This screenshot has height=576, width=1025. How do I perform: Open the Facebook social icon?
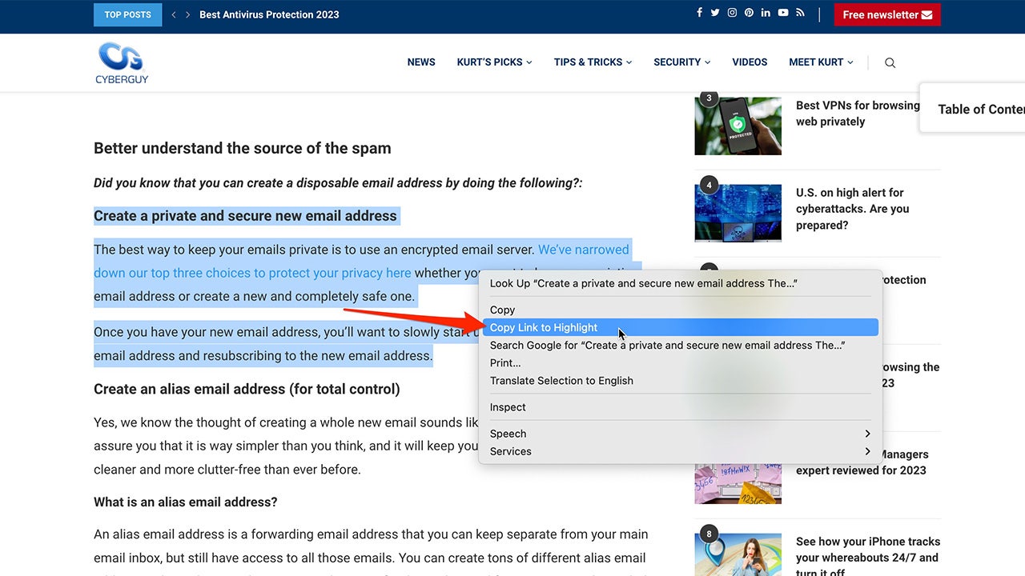[699, 13]
